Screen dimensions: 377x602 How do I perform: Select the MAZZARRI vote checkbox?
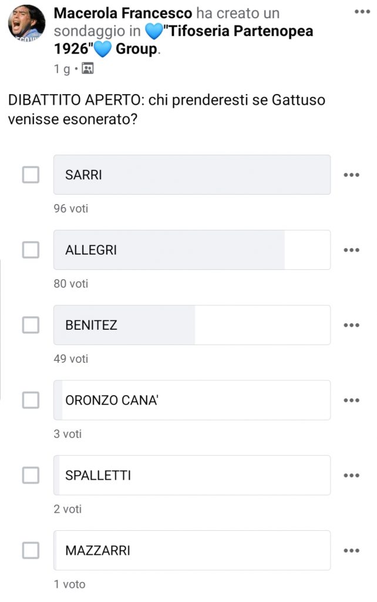[x=30, y=550]
